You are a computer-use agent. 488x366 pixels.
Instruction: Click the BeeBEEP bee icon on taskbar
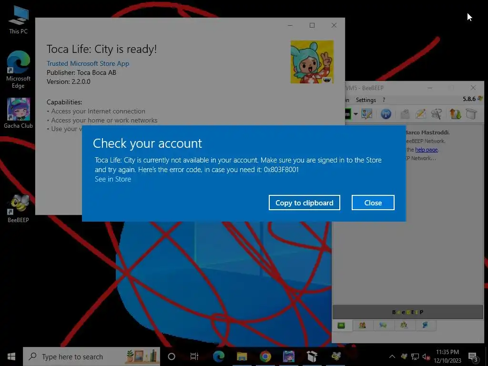[336, 356]
